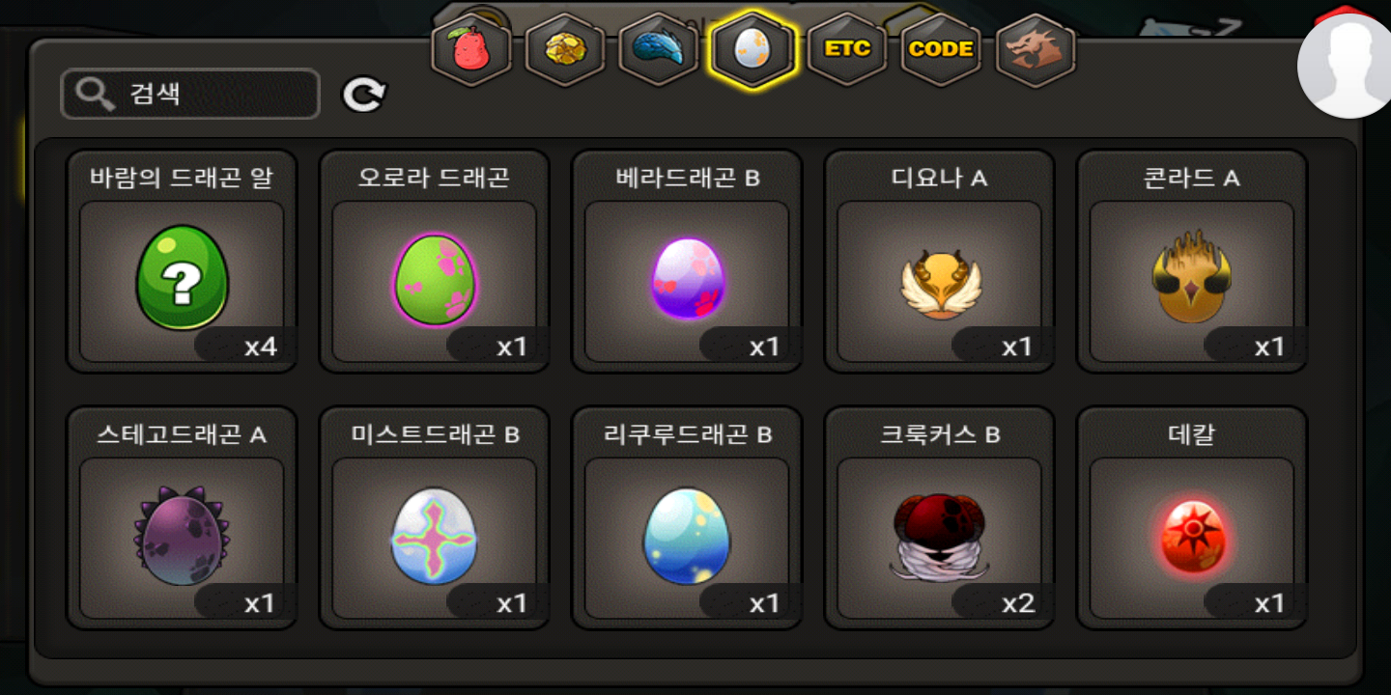
Task: Open the red fruit food tab
Action: click(x=471, y=49)
